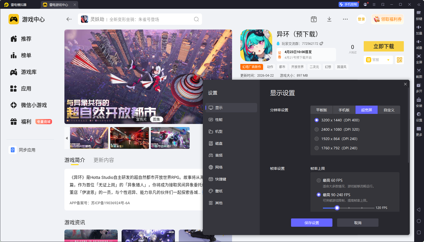Image resolution: width=424 pixels, height=242 pixels.
Task: Click the 手机控制 button in the title bar
Action: 348,4
